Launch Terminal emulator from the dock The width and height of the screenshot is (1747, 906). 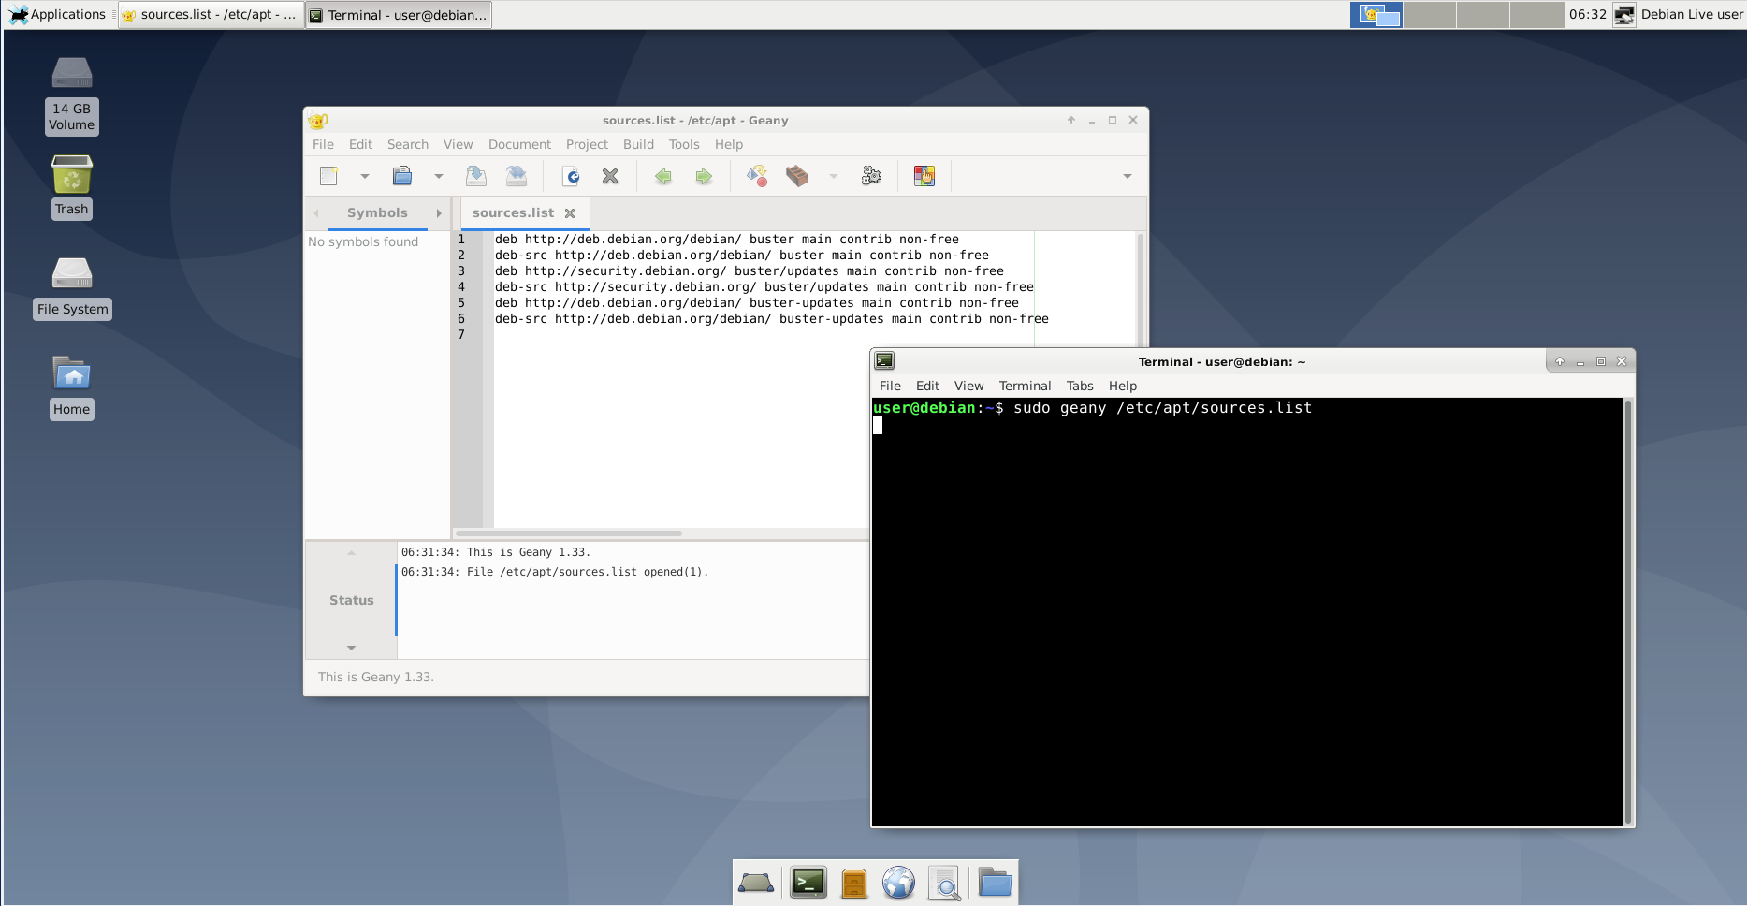[x=808, y=883]
